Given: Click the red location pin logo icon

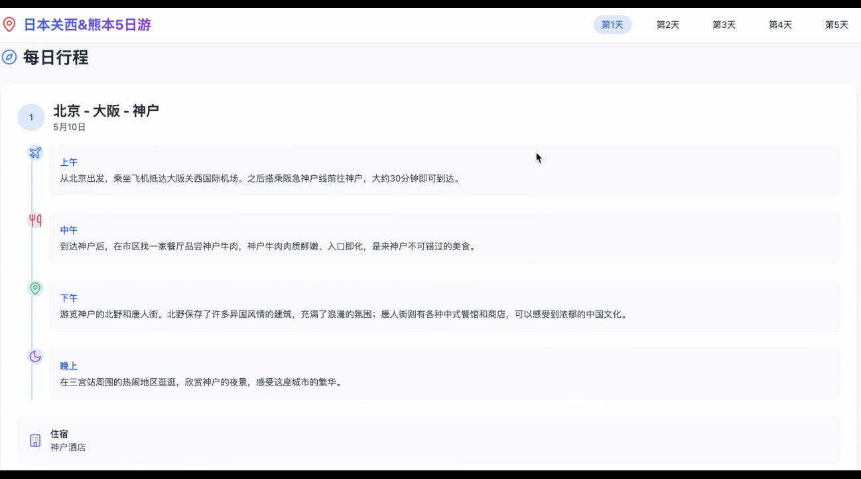Looking at the screenshot, I should [9, 25].
